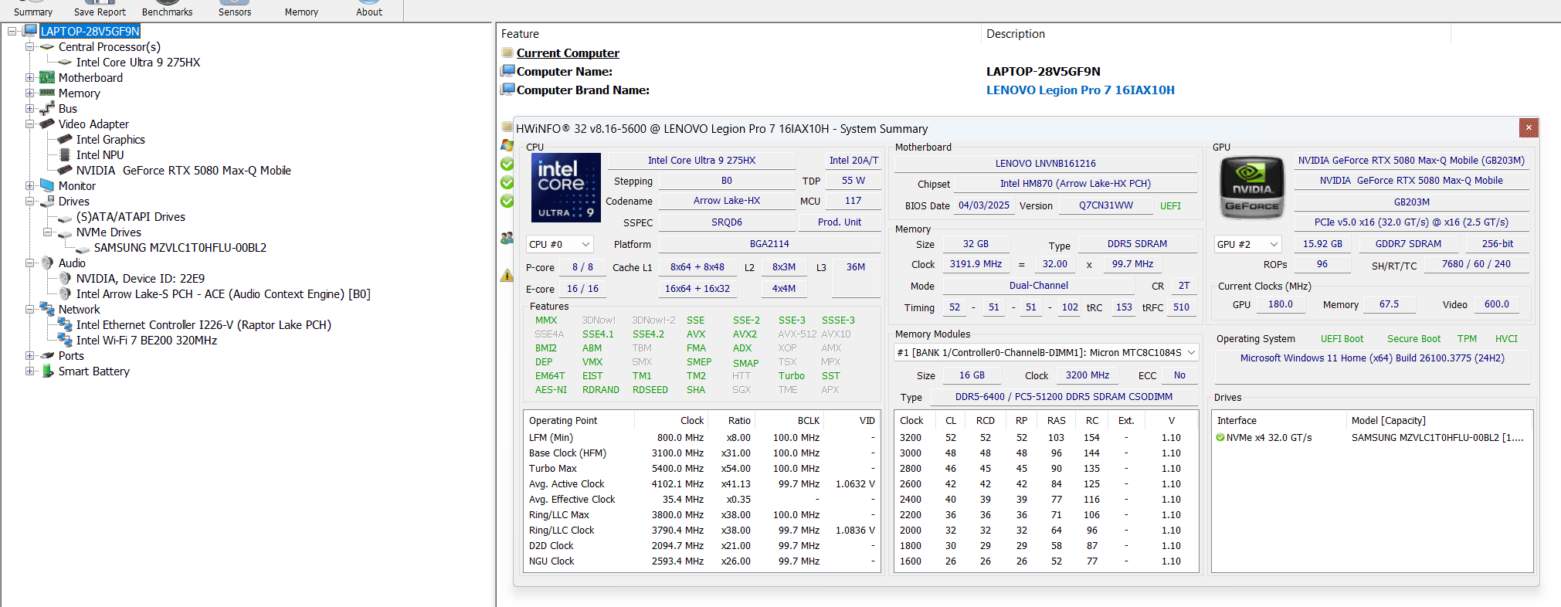Click the computer icon beside LAPTOP-28V5GF9N
Screen dimensions: 1561x607
[30, 31]
